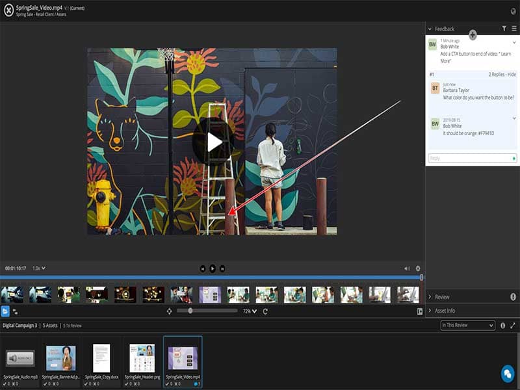Expand the Asset Info section
This screenshot has width=520, height=390.
tap(445, 311)
